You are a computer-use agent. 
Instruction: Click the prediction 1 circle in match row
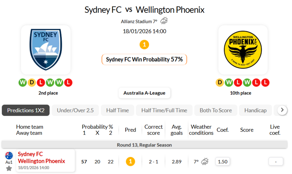click(x=130, y=161)
